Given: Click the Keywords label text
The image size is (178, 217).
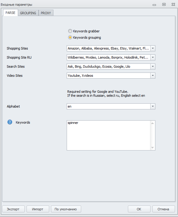Looking at the screenshot, I should pos(23,122).
